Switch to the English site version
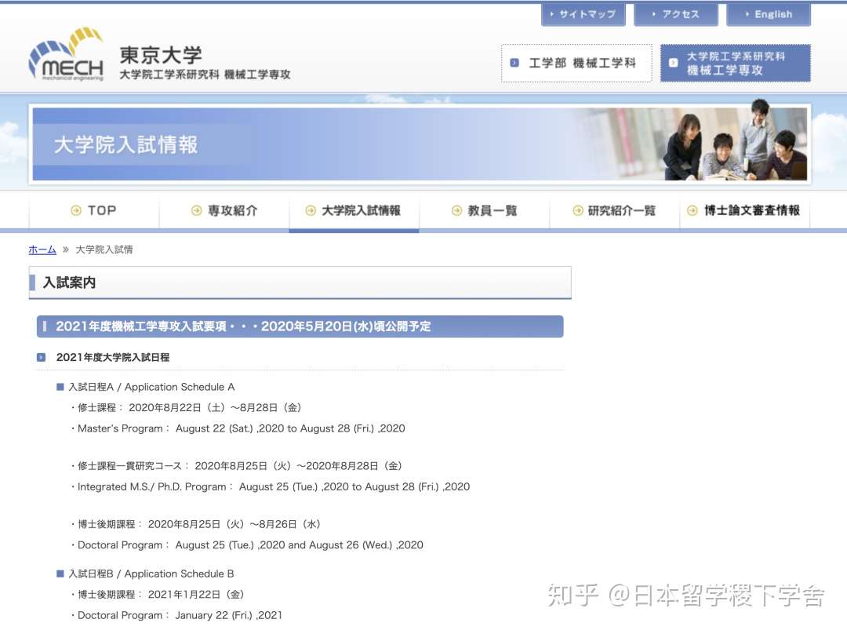The image size is (847, 630). (x=769, y=15)
